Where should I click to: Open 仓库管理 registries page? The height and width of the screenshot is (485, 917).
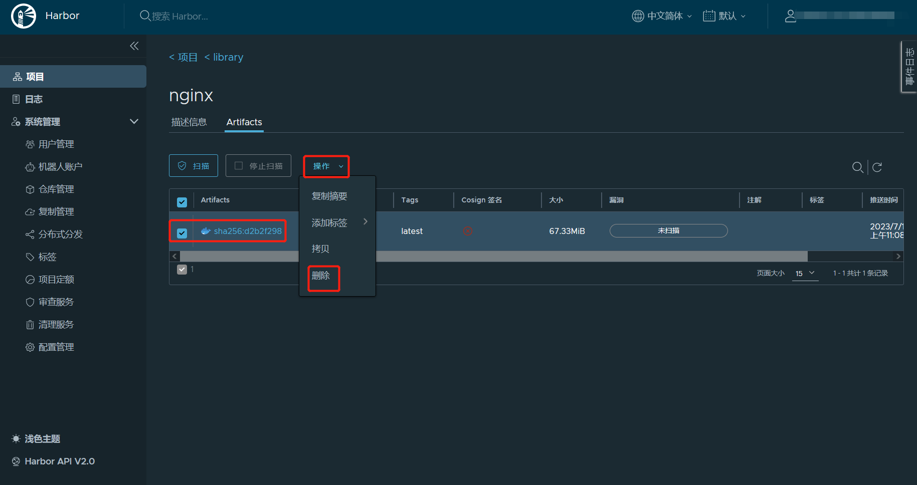click(x=56, y=189)
